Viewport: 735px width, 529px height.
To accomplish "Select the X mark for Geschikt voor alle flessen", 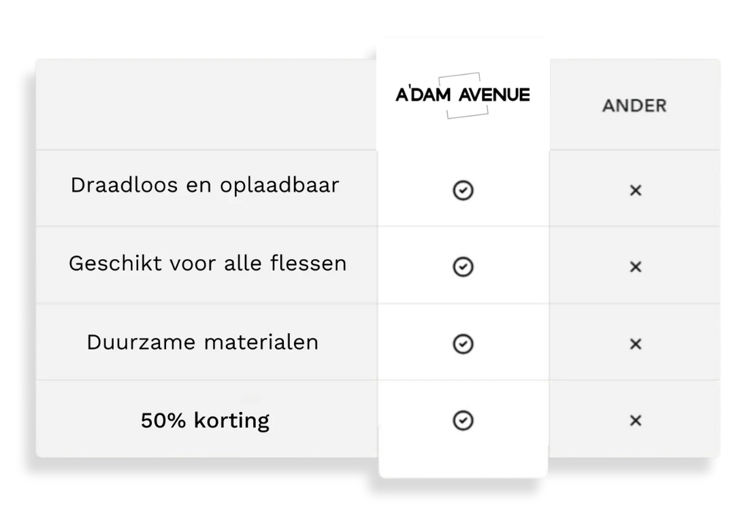I will (x=635, y=268).
